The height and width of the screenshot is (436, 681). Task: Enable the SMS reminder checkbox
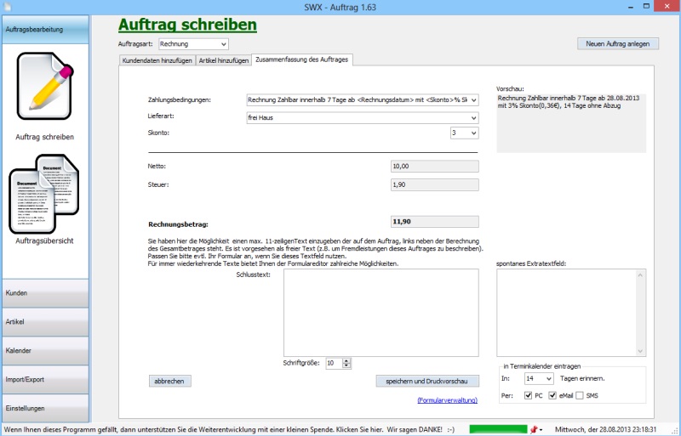pyautogui.click(x=579, y=395)
